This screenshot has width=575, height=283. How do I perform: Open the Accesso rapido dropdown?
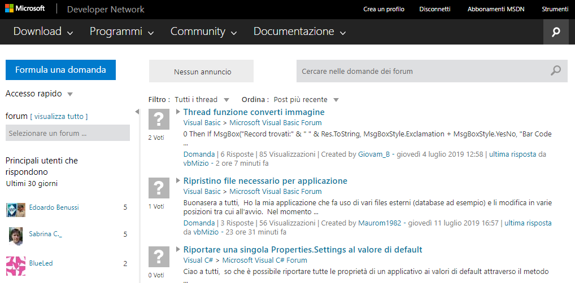pos(39,94)
